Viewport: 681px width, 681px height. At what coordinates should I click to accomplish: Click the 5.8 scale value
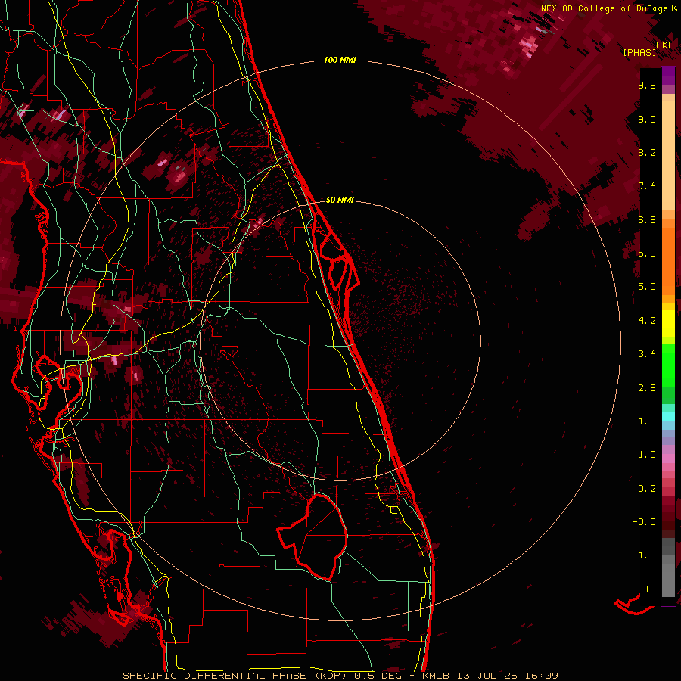pyautogui.click(x=647, y=253)
